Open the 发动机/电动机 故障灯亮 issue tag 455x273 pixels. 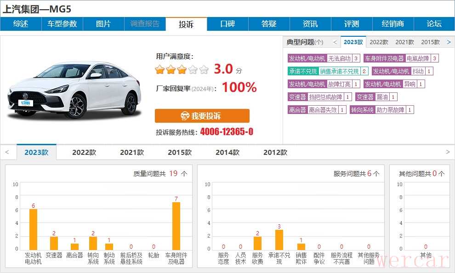[324, 84]
